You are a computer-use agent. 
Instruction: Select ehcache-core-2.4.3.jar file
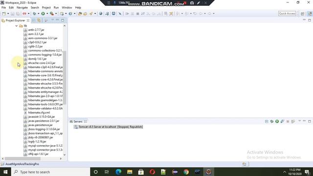(42, 63)
